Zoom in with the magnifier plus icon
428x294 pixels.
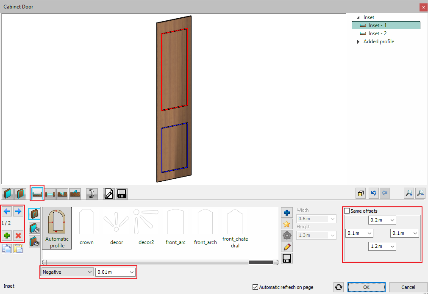409,194
